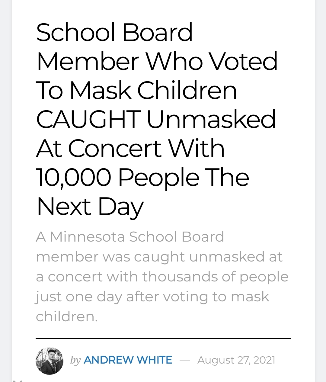Click "10,000" in the article headline
326x382 pixels.
pyautogui.click(x=73, y=177)
